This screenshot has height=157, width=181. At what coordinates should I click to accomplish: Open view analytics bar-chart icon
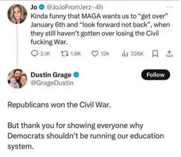pos(125,54)
